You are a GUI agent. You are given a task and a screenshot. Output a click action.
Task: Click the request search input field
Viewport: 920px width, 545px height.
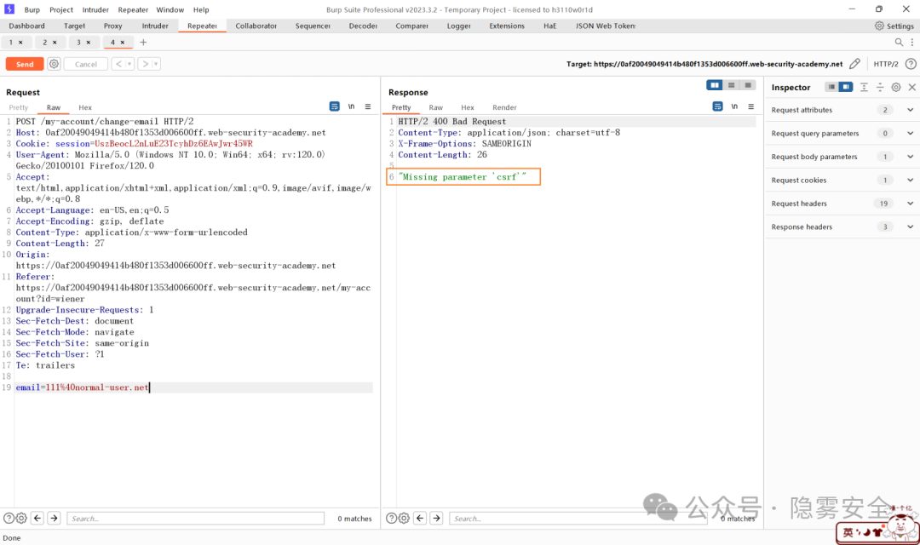195,518
